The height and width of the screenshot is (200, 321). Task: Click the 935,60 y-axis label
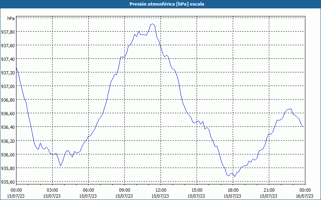[8, 182]
